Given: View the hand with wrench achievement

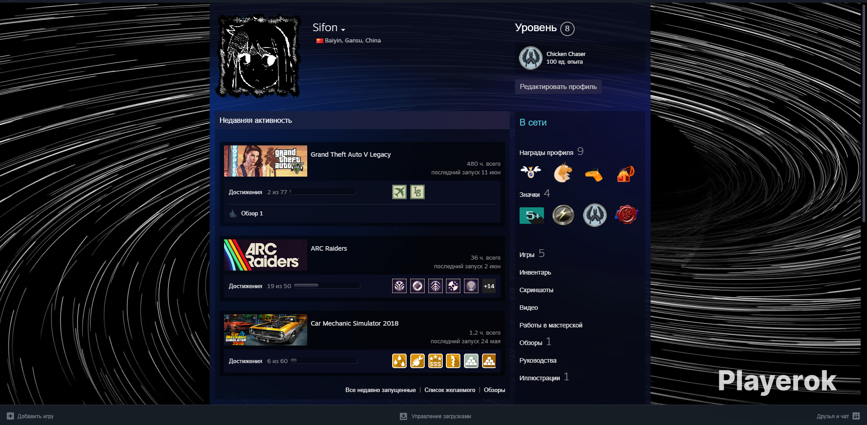Looking at the screenshot, I should (417, 361).
